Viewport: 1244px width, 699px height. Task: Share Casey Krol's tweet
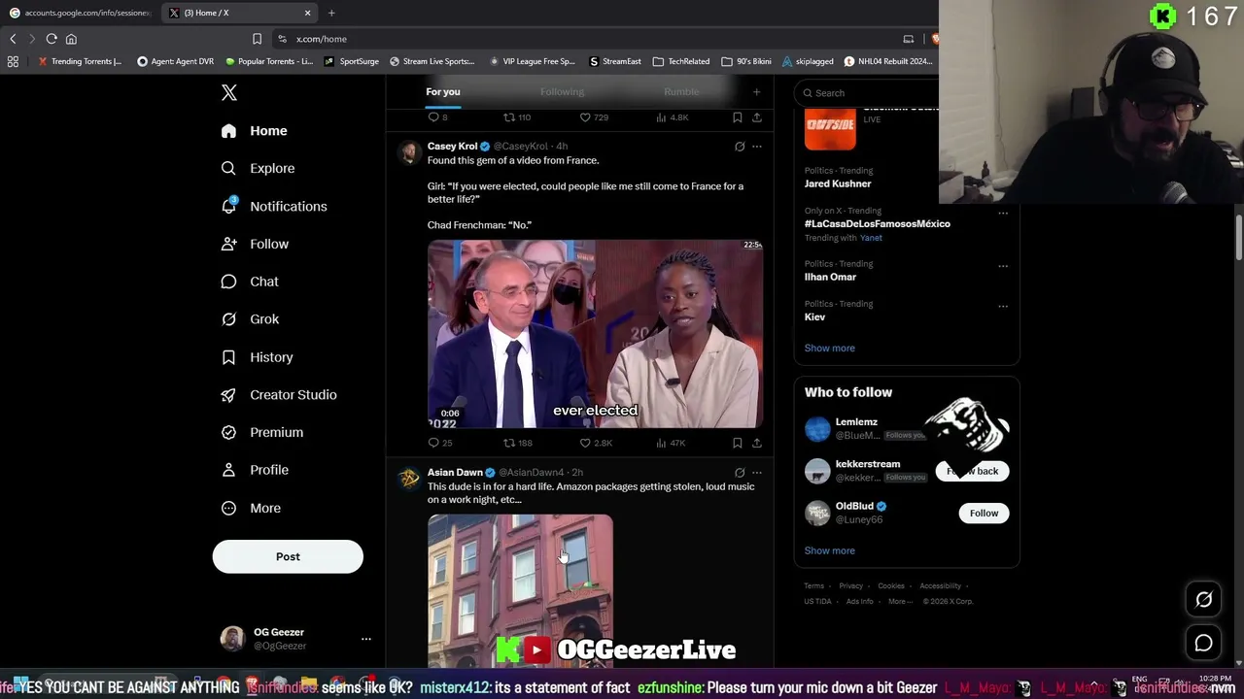click(x=757, y=443)
